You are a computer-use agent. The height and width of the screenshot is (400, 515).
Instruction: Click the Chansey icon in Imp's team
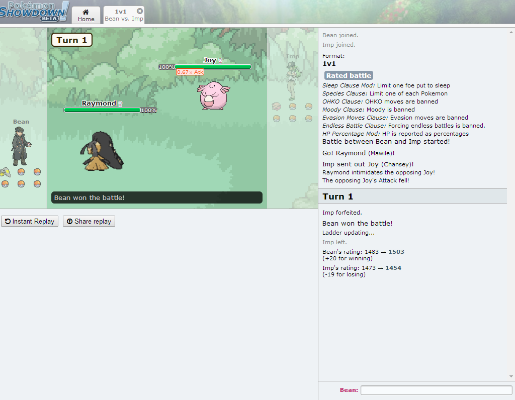click(277, 107)
